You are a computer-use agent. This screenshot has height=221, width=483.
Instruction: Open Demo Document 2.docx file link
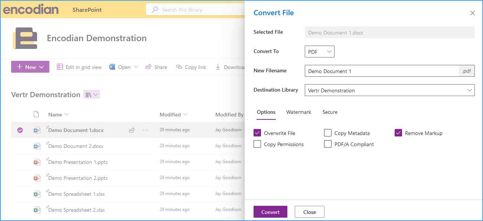coord(76,146)
